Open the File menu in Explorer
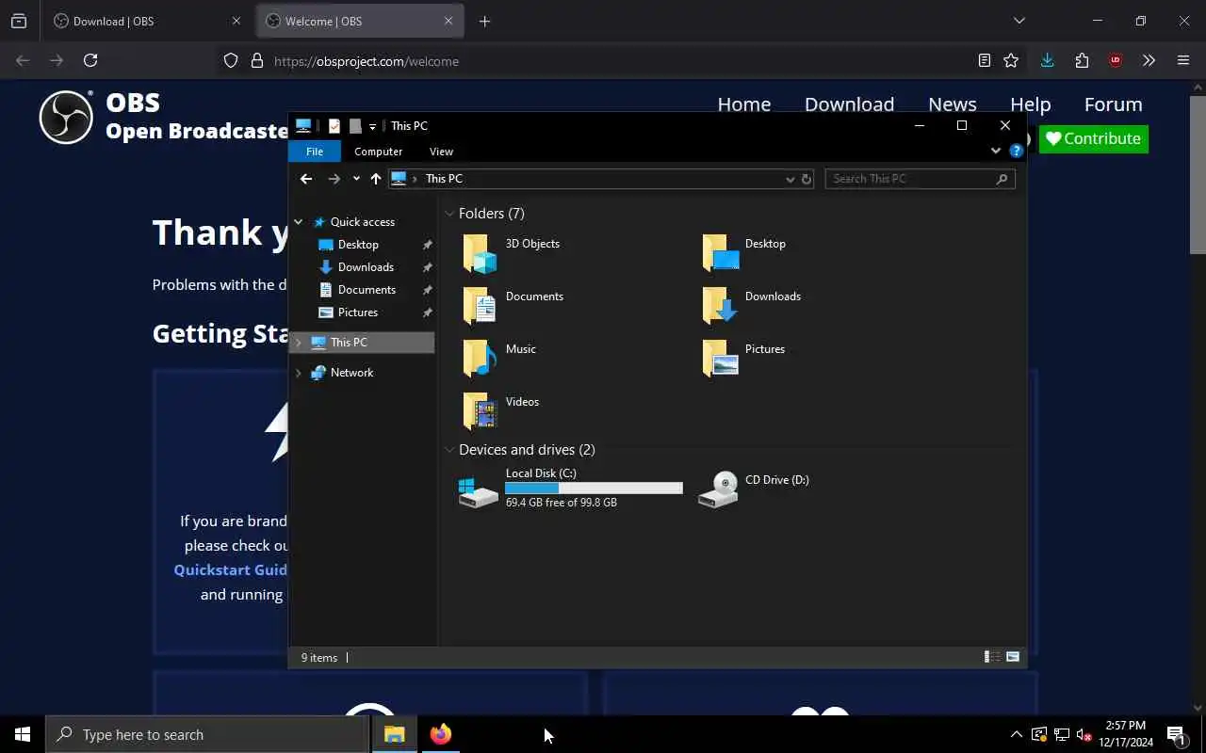Viewport: 1206px width, 753px height. click(x=315, y=152)
